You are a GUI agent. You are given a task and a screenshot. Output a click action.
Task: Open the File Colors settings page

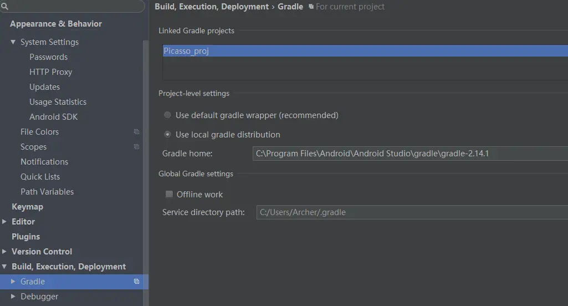click(x=39, y=131)
